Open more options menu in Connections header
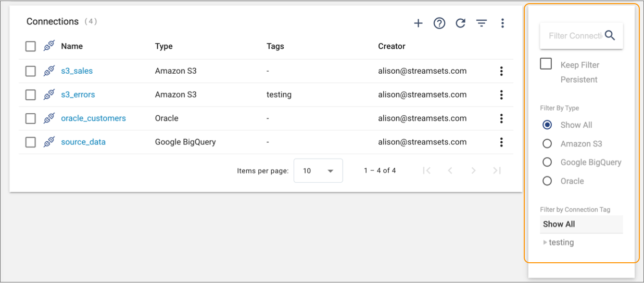This screenshot has height=283, width=644. coord(502,23)
